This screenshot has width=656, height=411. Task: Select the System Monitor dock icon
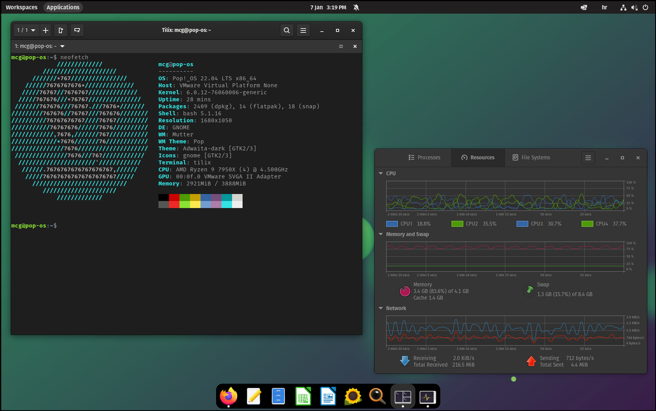427,396
